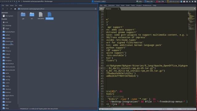Viewport: 197px width, 111px height.
Task: Click the minimap in Sublime Text
Action: [191, 21]
